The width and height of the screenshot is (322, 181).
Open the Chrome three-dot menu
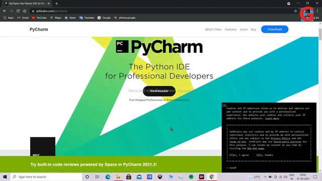coord(317,11)
